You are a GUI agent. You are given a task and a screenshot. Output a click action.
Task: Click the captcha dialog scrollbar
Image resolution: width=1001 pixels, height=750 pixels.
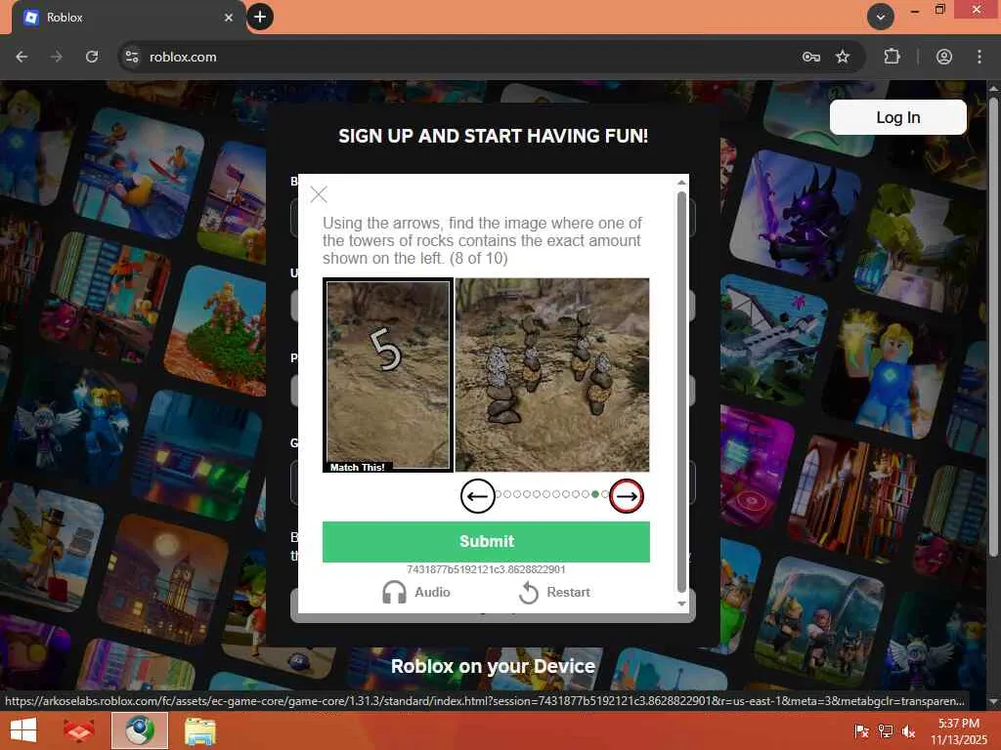pyautogui.click(x=681, y=393)
